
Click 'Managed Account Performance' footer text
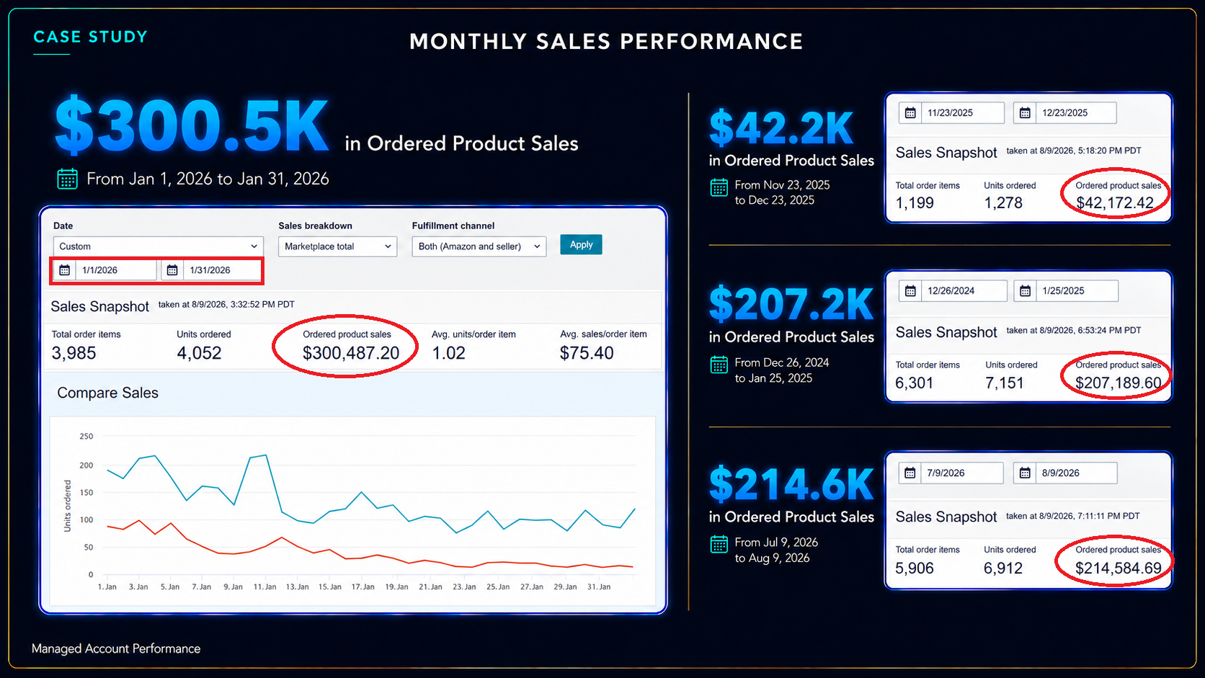pyautogui.click(x=116, y=648)
